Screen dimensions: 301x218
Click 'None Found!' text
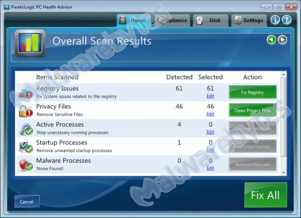tap(50, 169)
